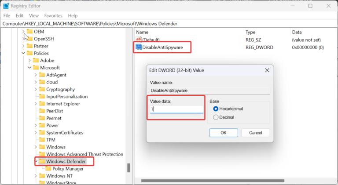Collapse the Policies key

[x=23, y=53]
